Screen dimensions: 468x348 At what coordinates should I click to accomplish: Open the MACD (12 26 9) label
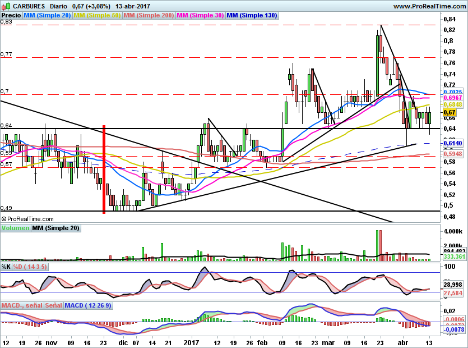pos(88,305)
